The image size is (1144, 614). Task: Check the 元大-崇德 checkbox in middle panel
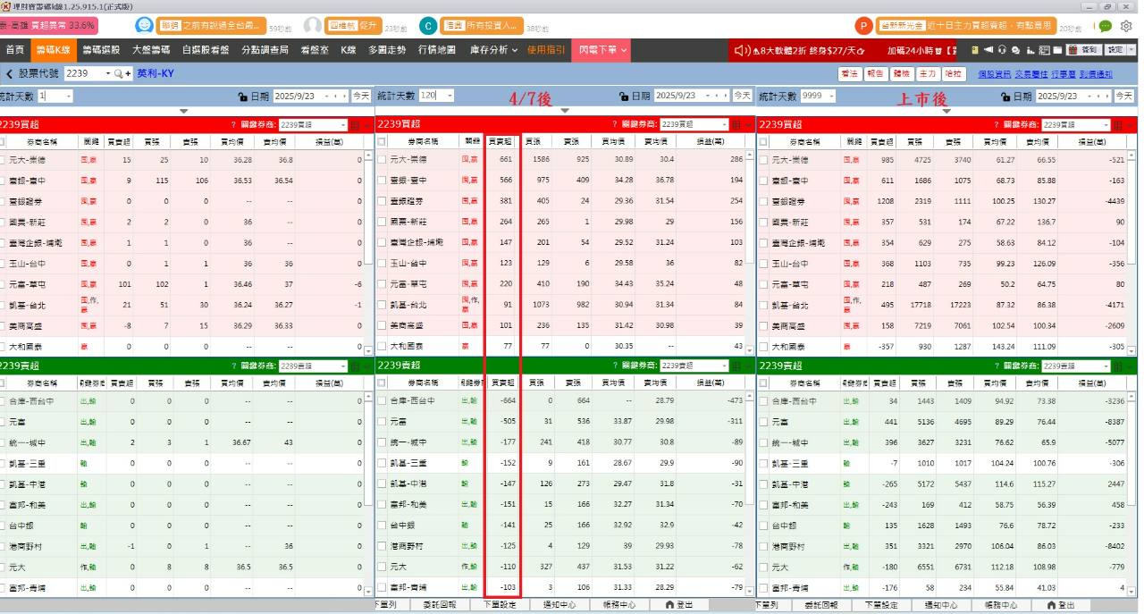[383, 159]
